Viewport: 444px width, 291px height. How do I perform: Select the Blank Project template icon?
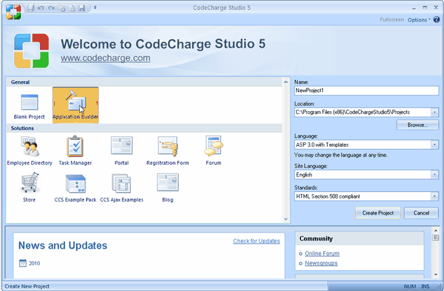point(29,103)
